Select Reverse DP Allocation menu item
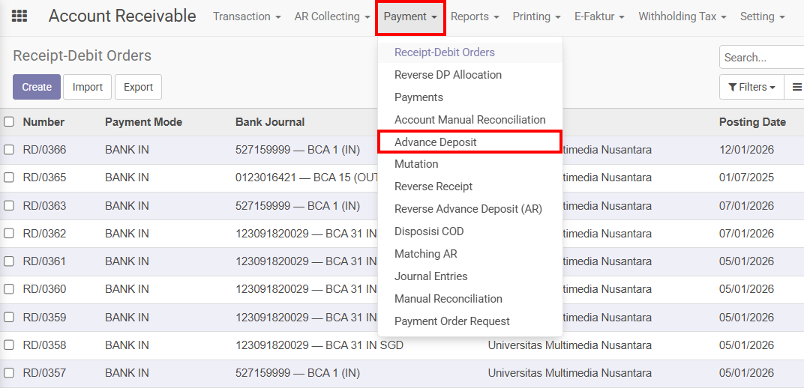The width and height of the screenshot is (804, 388). 448,75
